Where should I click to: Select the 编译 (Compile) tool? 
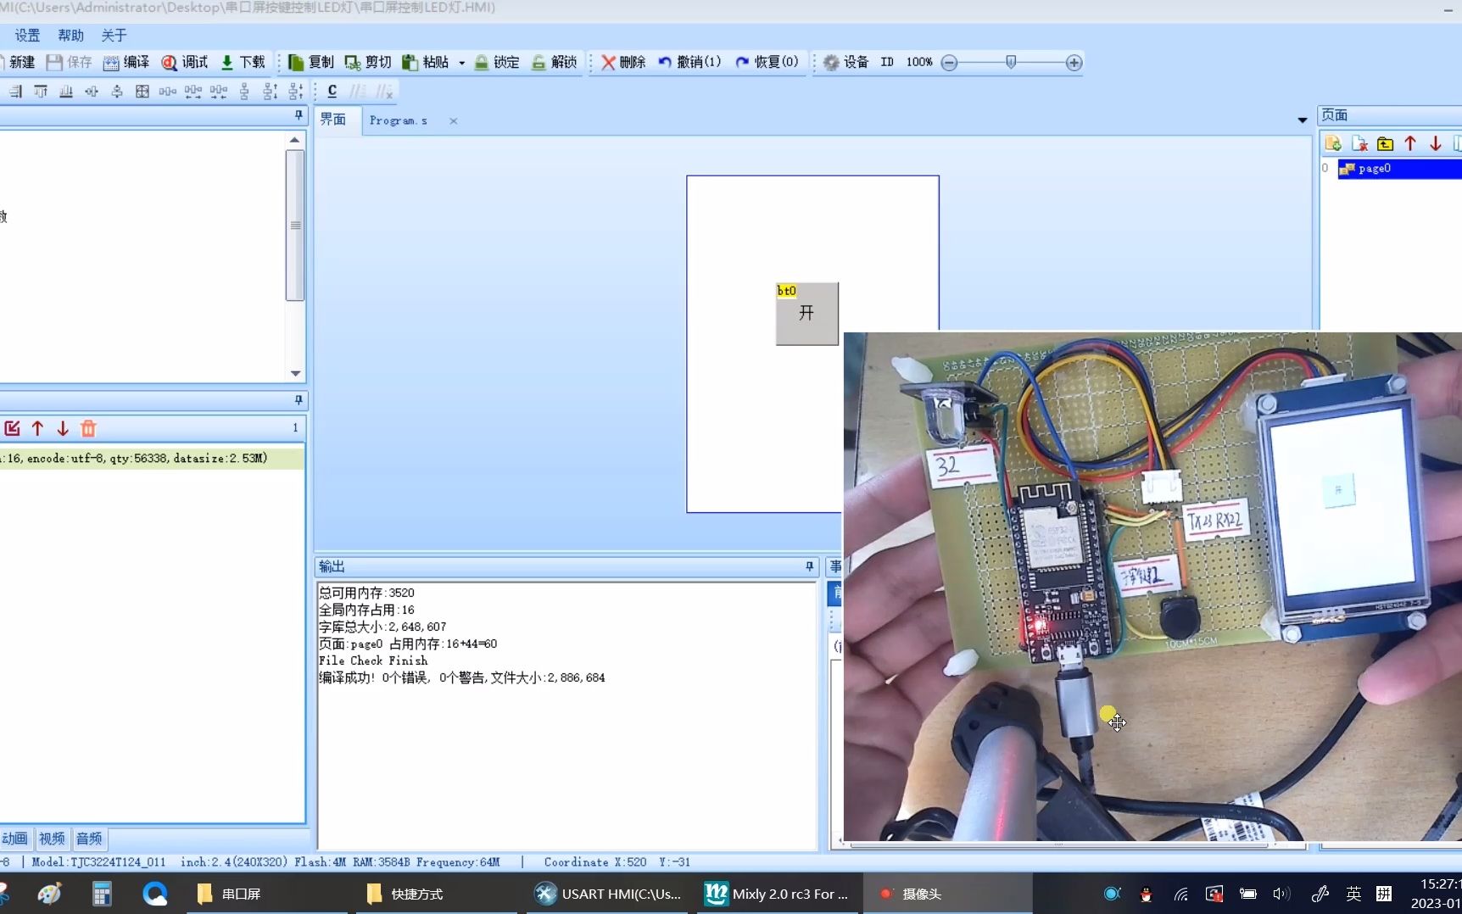click(x=126, y=62)
